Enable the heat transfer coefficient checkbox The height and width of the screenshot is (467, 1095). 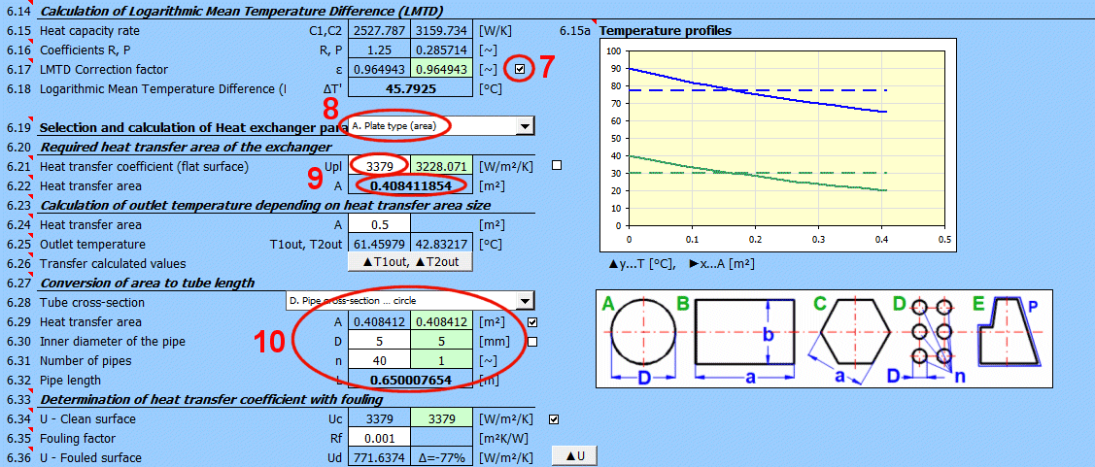[557, 166]
